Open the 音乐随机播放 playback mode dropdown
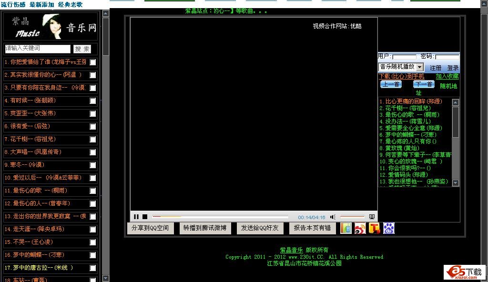 (x=401, y=67)
